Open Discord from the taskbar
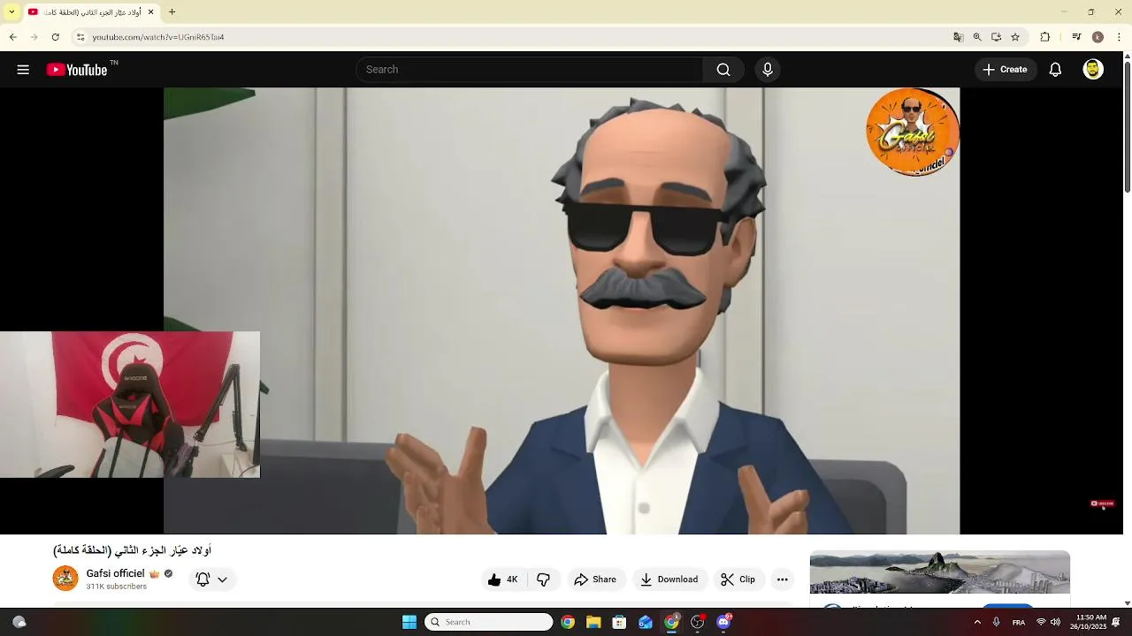 tap(724, 622)
